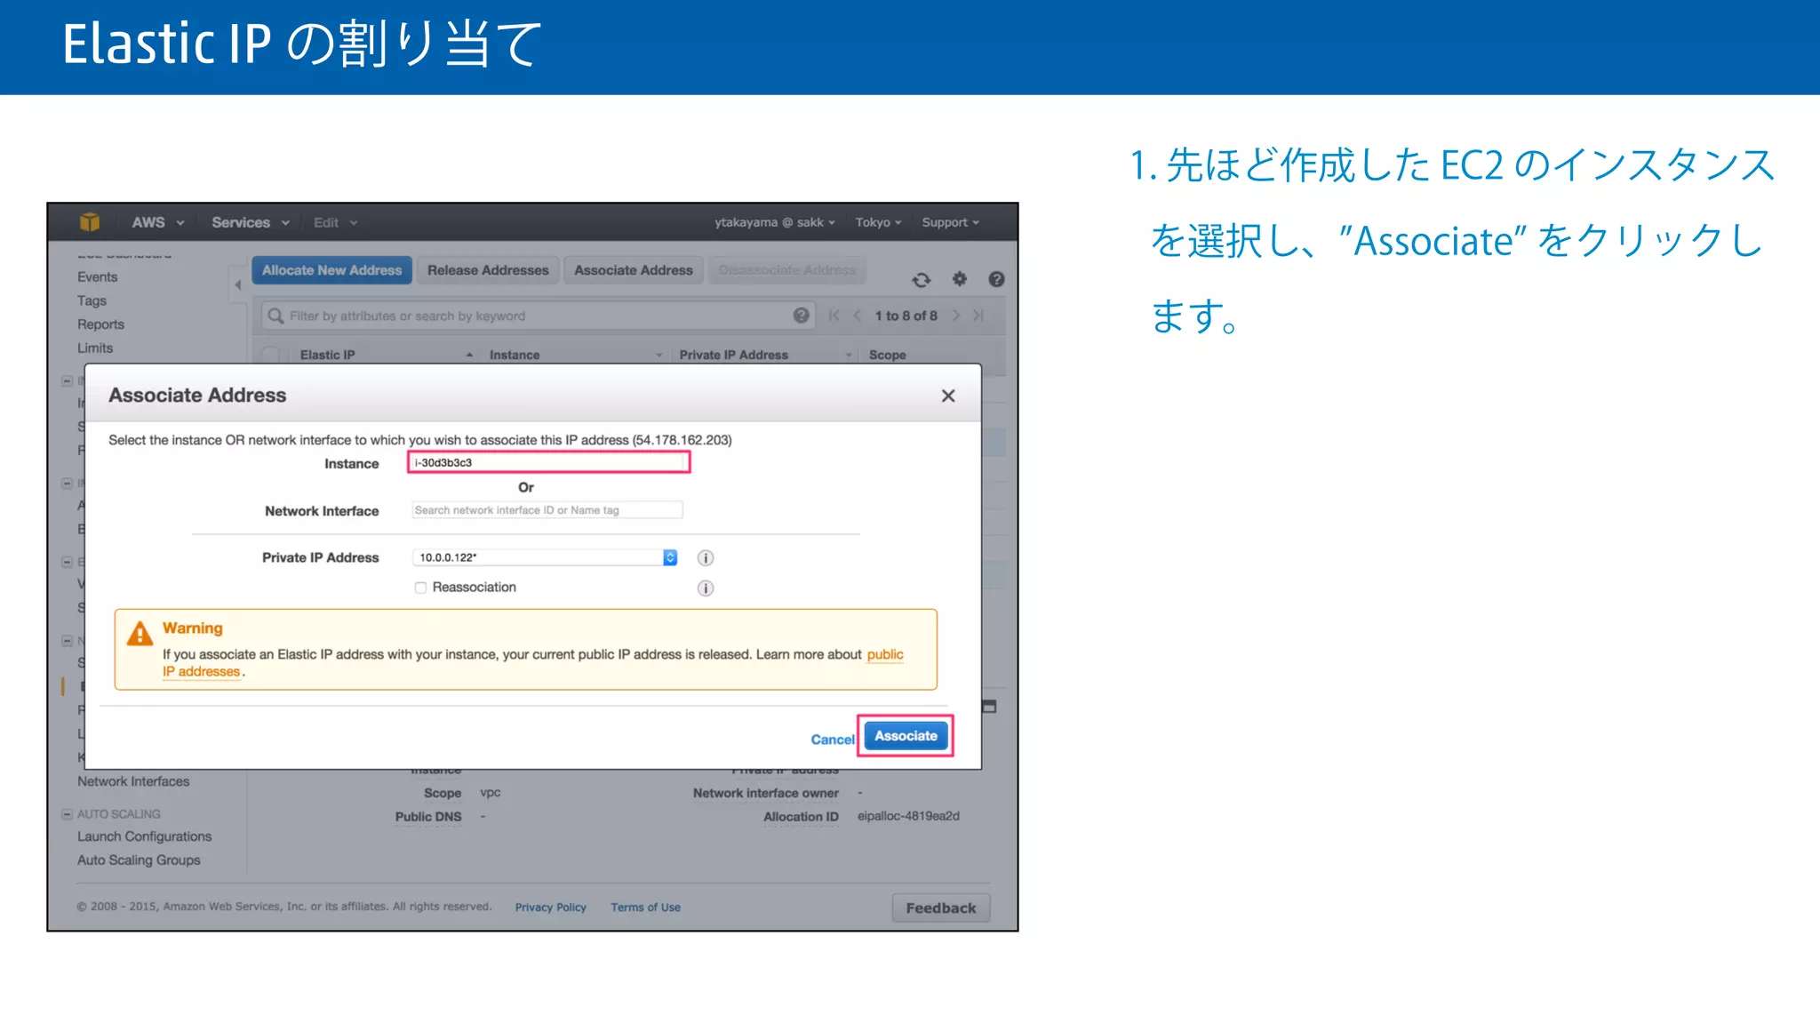Click the Allocate New Address button
This screenshot has width=1820, height=1024.
[x=331, y=270]
